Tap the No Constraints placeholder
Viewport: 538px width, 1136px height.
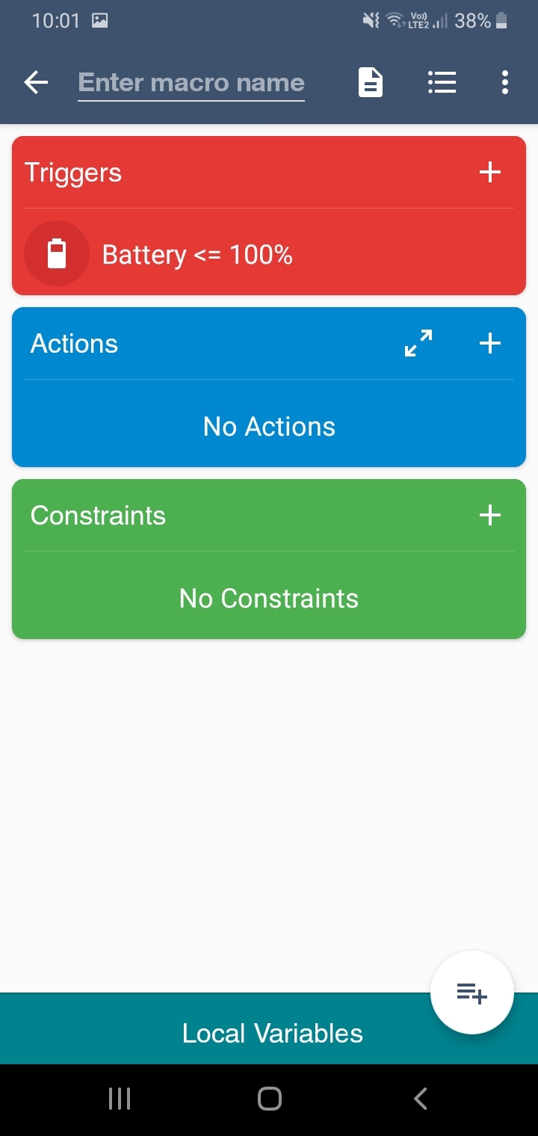[x=269, y=599]
